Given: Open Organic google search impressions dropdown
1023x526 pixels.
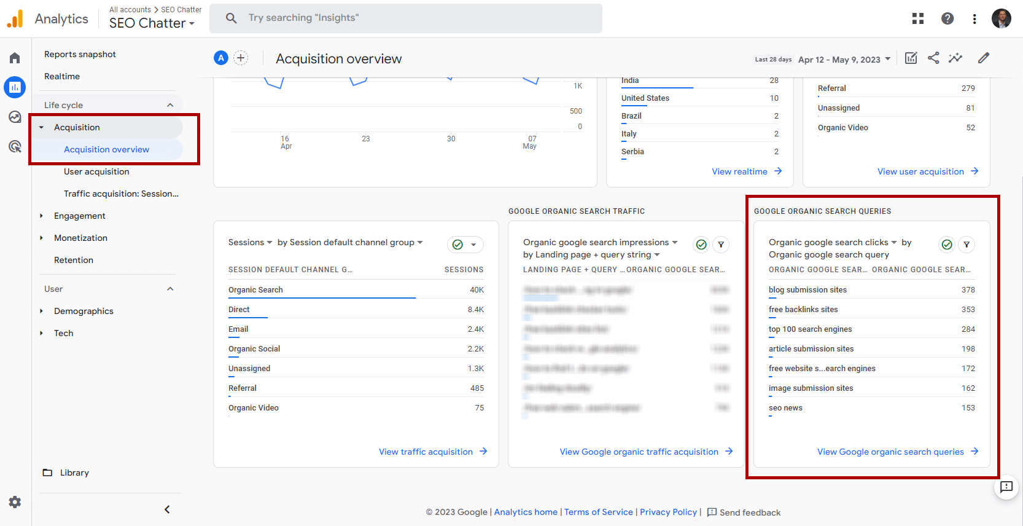Looking at the screenshot, I should (x=601, y=242).
